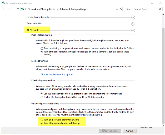Click the Media streaming heading
165x135 pixels.
pos(40,61)
